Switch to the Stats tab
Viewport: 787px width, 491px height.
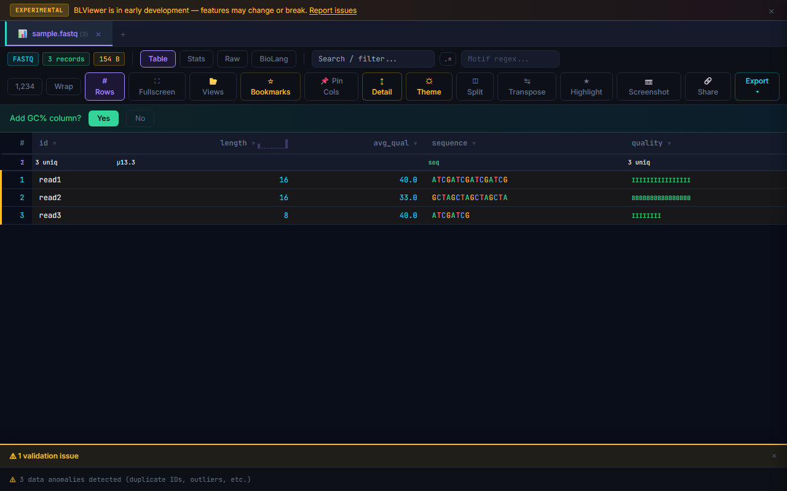[196, 58]
